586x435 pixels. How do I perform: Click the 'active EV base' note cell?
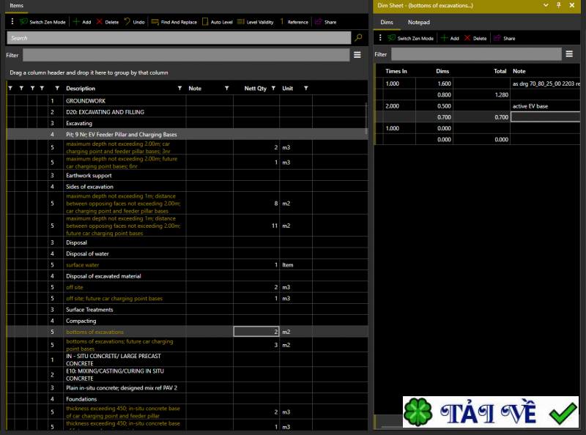click(545, 106)
